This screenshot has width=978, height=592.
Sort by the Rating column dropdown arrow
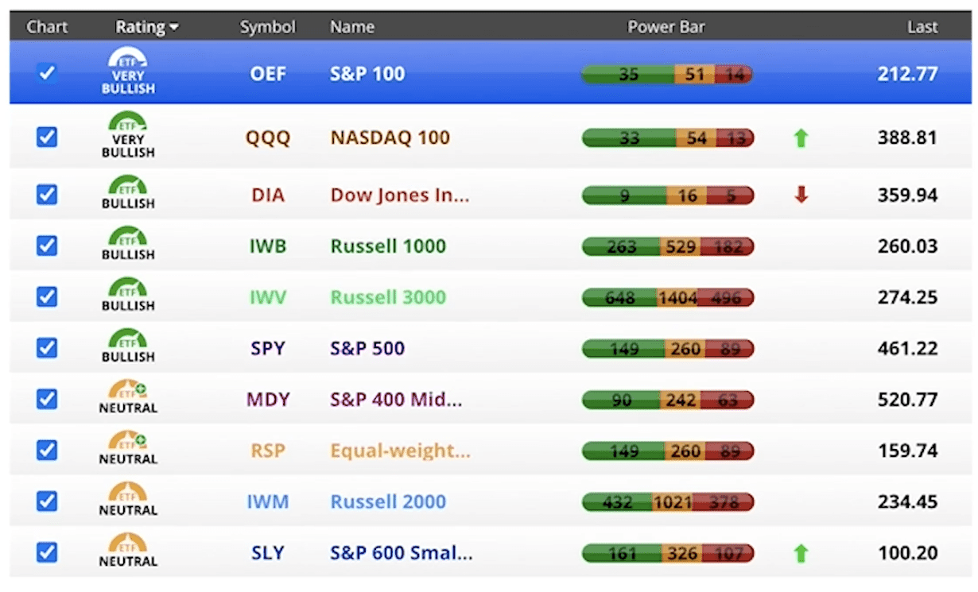tap(174, 28)
